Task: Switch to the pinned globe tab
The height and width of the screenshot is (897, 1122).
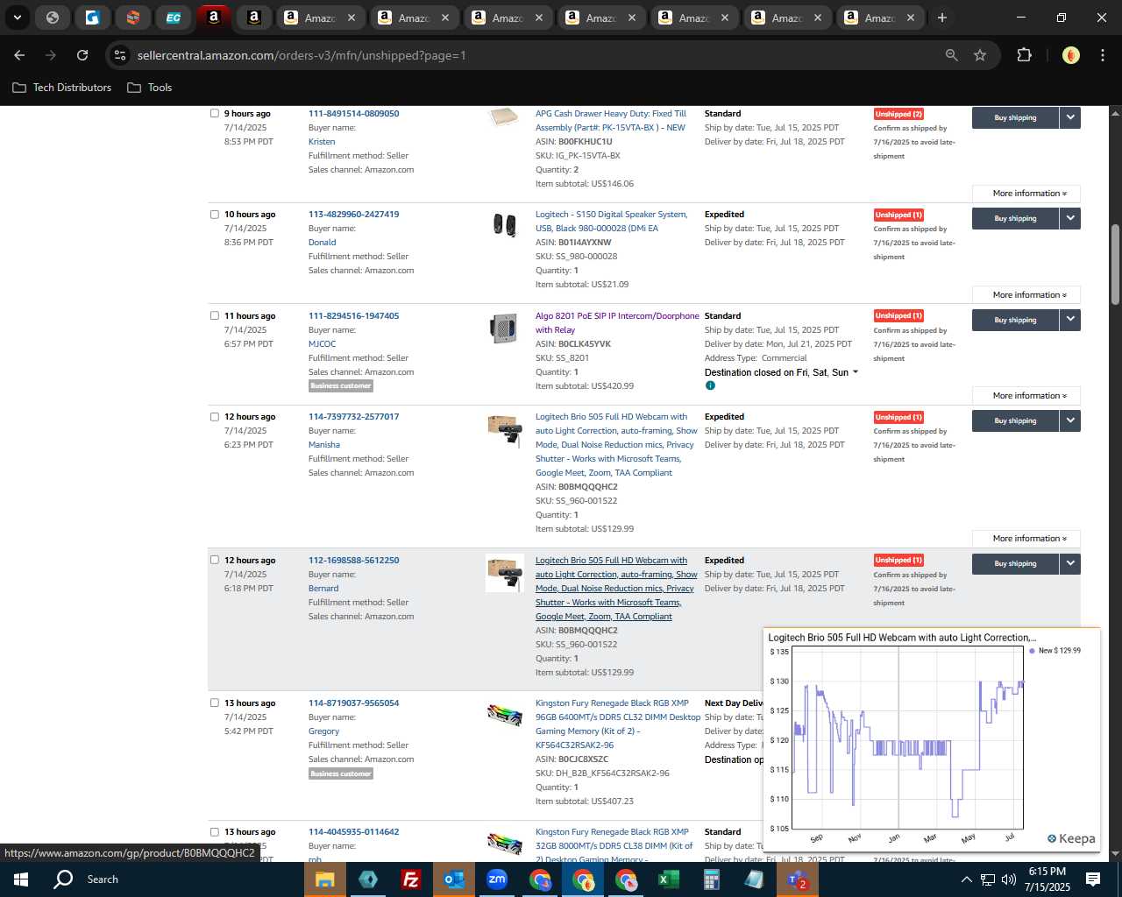Action: (53, 18)
